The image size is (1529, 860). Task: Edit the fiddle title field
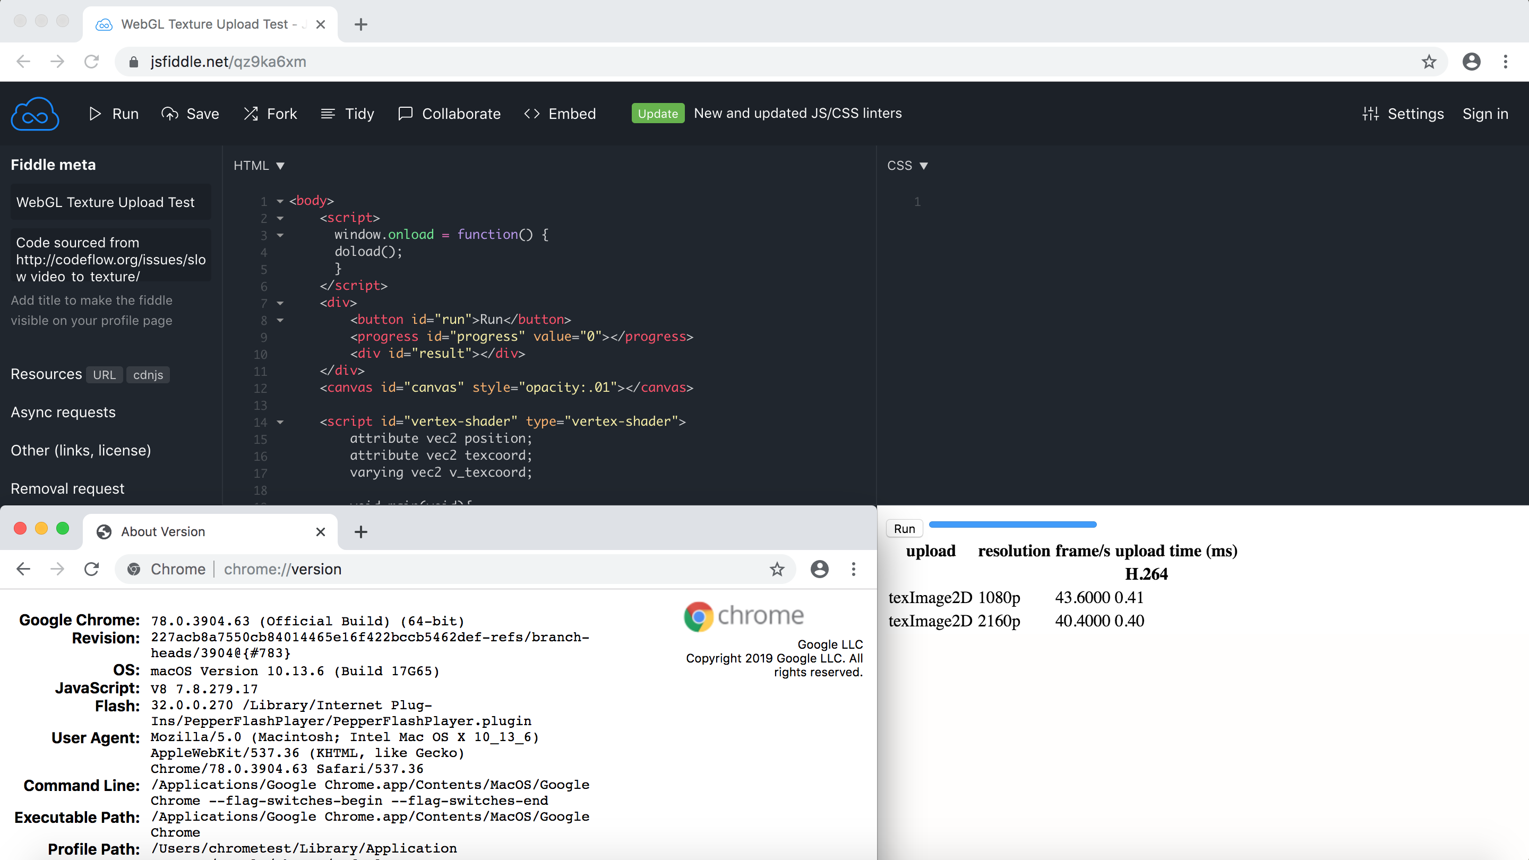pyautogui.click(x=111, y=202)
